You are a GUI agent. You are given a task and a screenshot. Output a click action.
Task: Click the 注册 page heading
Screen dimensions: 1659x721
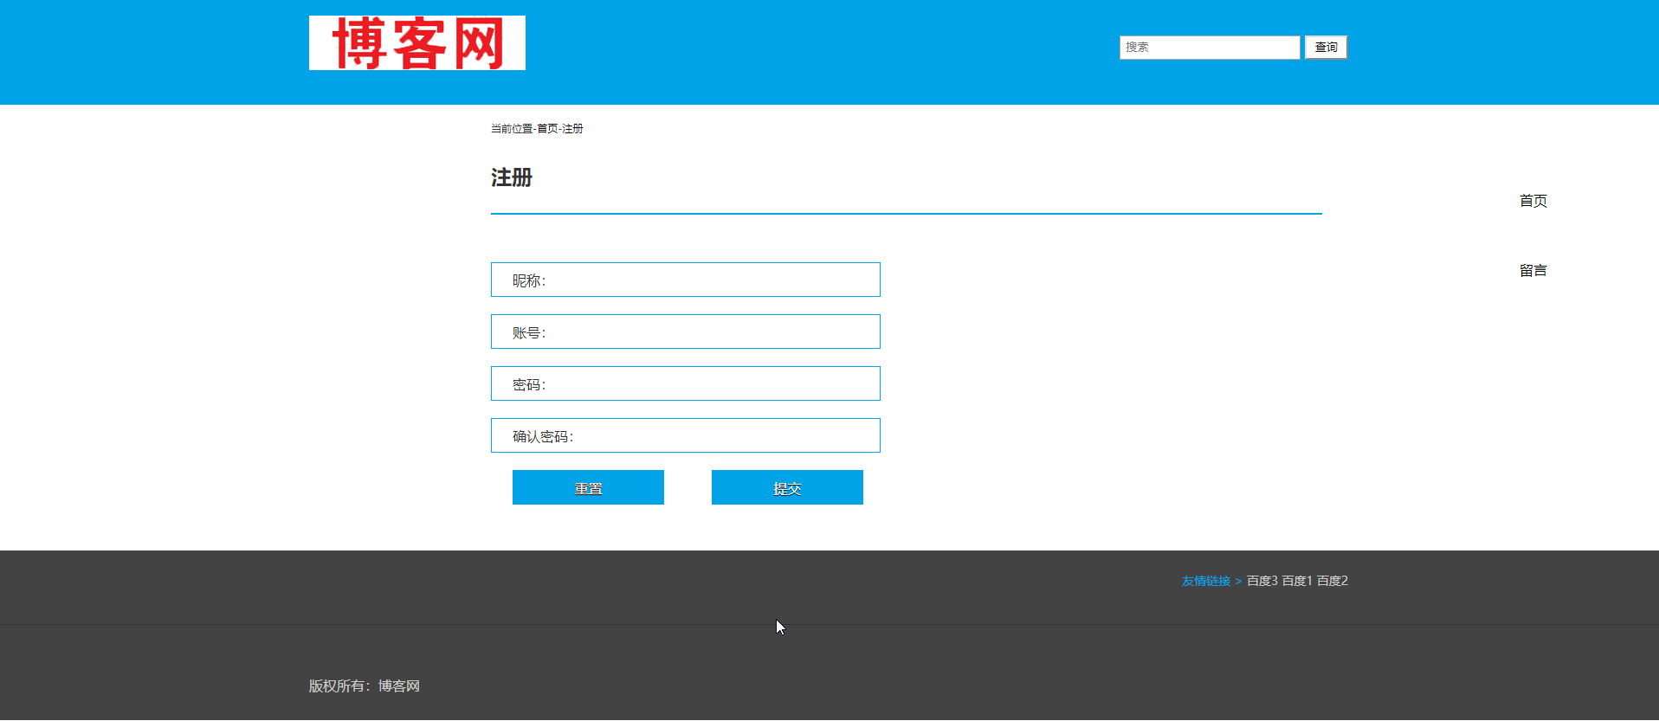click(x=512, y=178)
